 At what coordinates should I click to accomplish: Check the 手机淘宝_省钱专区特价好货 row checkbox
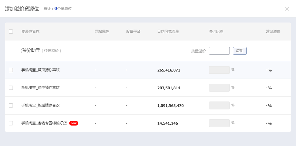pos(11,123)
